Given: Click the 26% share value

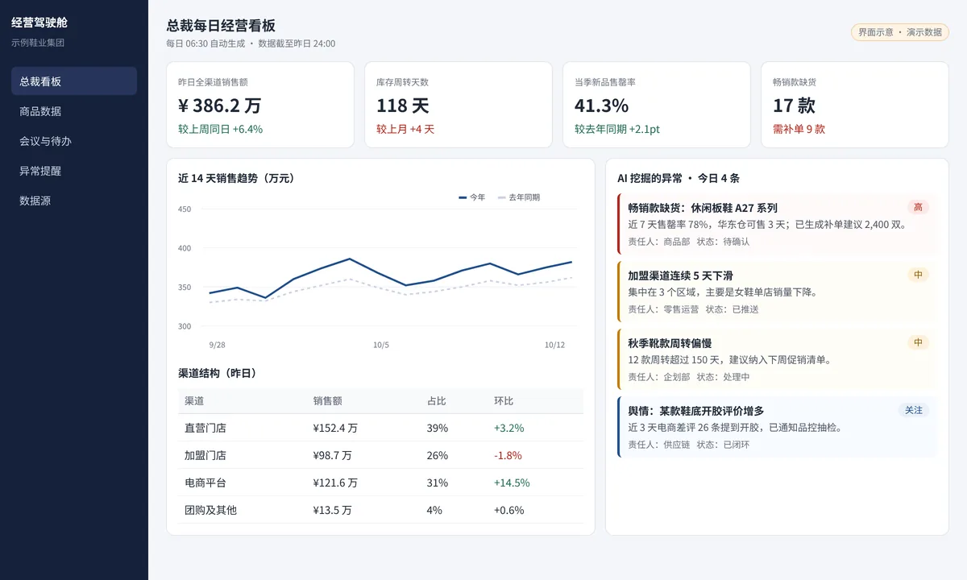Looking at the screenshot, I should (438, 455).
